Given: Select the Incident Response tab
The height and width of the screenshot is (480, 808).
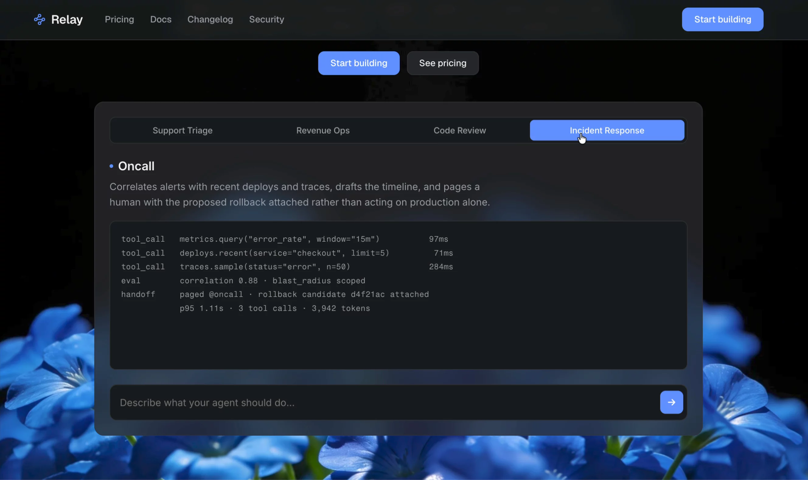Looking at the screenshot, I should pyautogui.click(x=607, y=130).
